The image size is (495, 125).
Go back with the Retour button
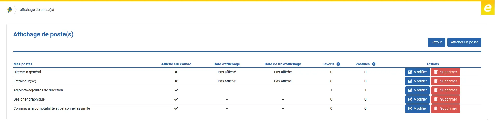click(x=437, y=42)
